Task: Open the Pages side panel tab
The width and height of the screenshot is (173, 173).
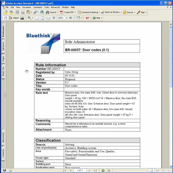Action: [3, 59]
